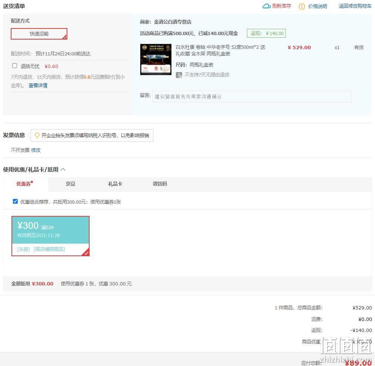
Task: Click the 运费 ¥0.00 shipping amount
Action: (x=365, y=319)
